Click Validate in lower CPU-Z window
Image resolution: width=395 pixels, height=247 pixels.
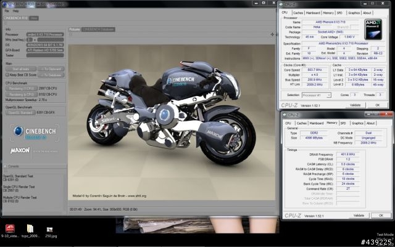coord(359,216)
